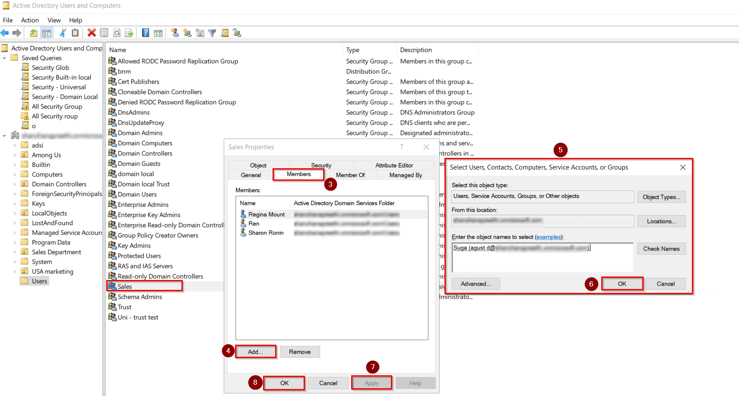This screenshot has height=396, width=739.
Task: Click the Object Types button
Action: point(661,197)
